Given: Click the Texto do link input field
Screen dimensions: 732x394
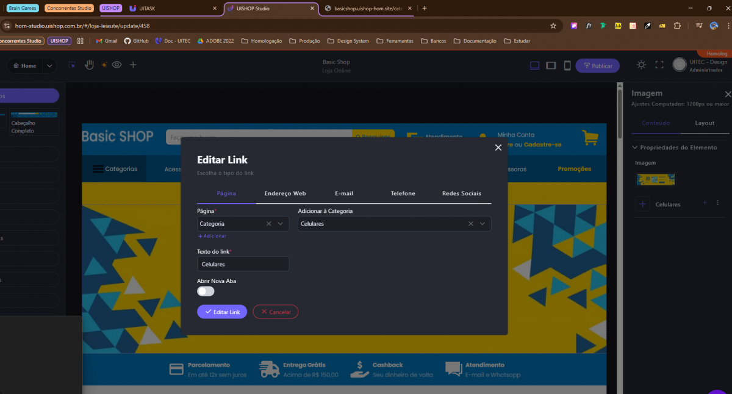Looking at the screenshot, I should coord(243,264).
